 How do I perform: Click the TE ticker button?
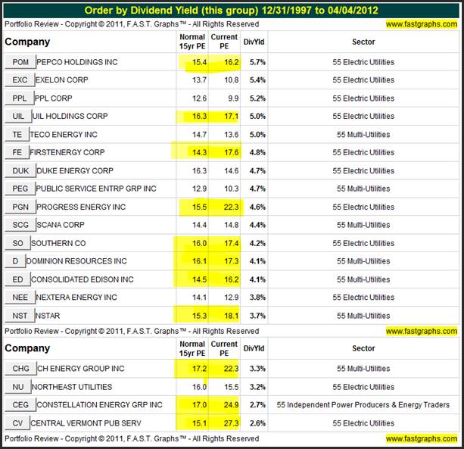click(17, 134)
